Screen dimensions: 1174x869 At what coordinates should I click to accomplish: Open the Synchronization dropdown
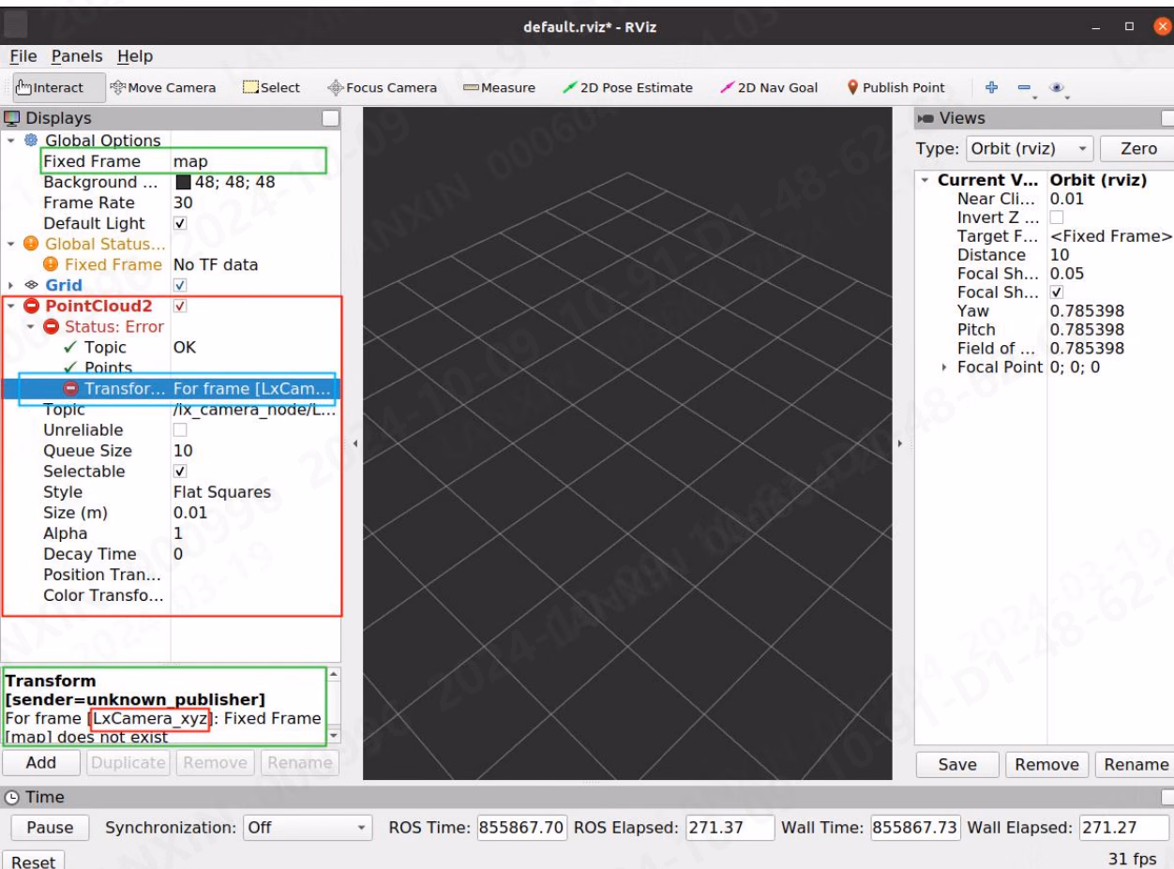[x=307, y=828]
